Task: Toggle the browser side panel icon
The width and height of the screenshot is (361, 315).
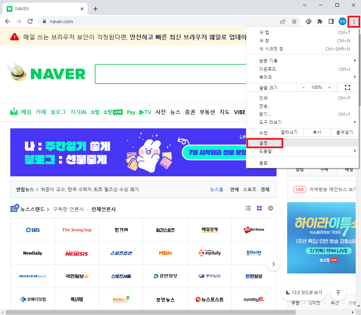Action: coord(331,21)
